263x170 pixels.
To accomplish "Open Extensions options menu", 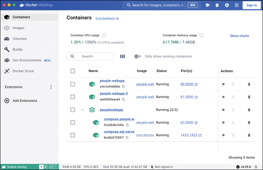I will (x=51, y=87).
